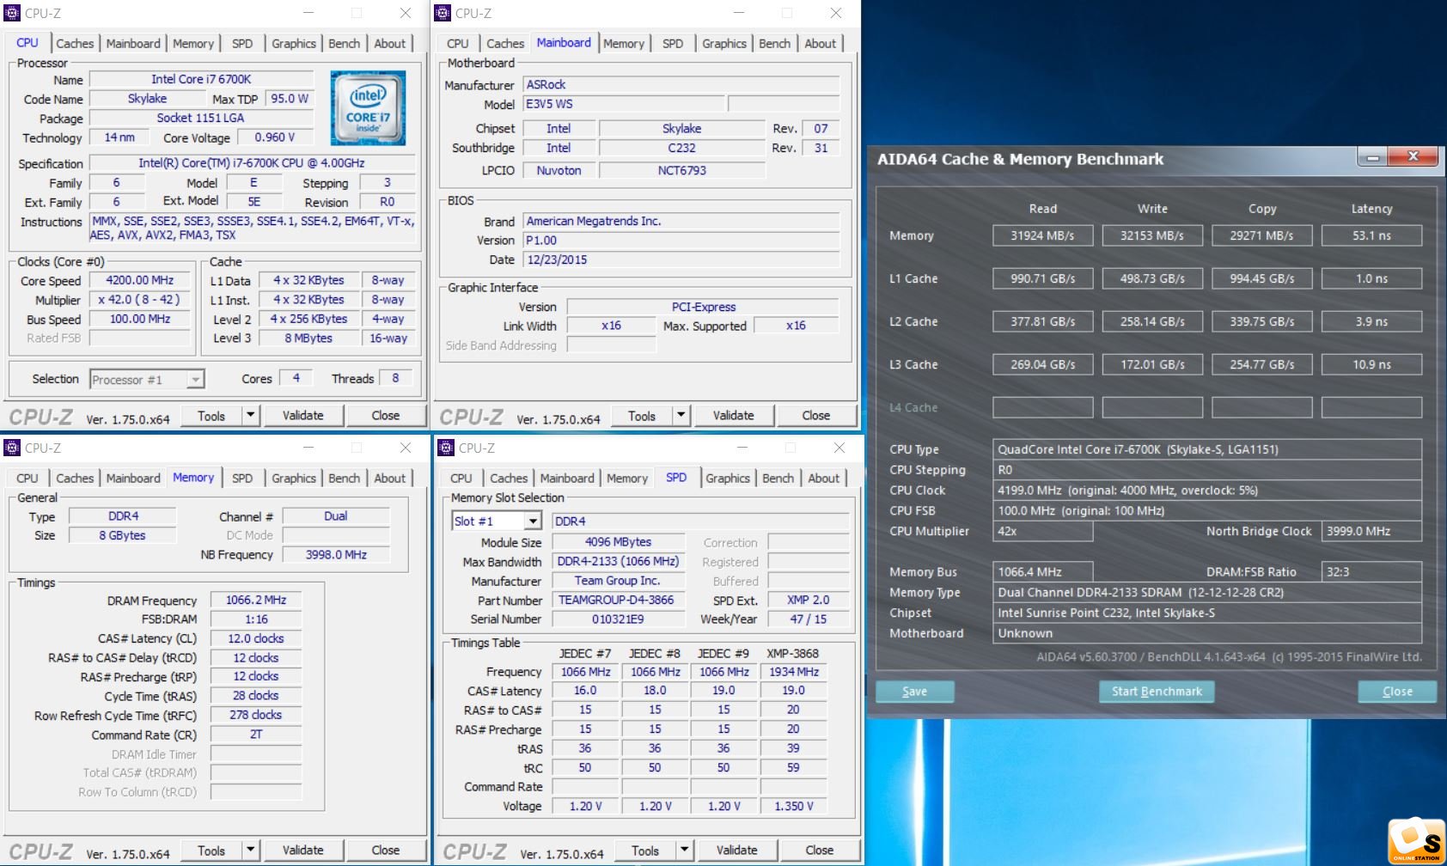Click BIOS Date 12/23/2015 field
This screenshot has height=866, width=1447.
click(x=681, y=259)
